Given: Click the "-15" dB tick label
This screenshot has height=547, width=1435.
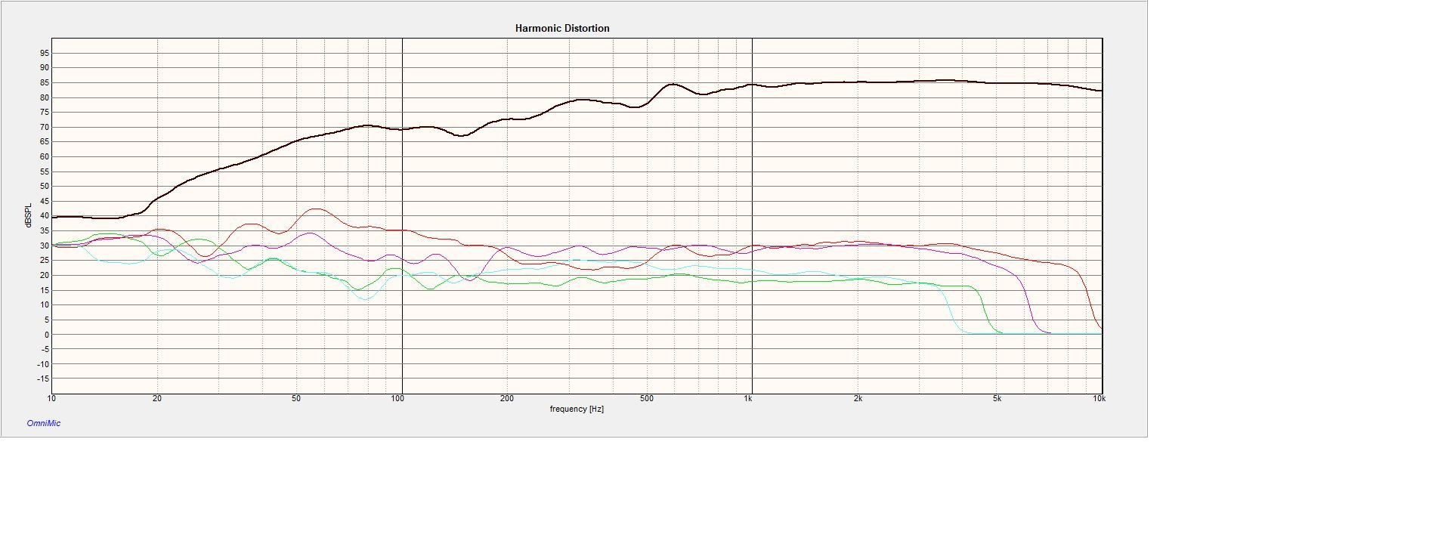Looking at the screenshot, I should tap(43, 379).
